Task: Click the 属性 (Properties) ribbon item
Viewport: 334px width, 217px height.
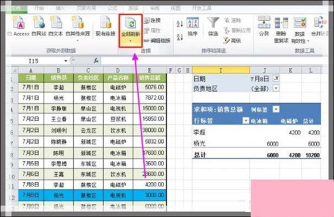Action: [152, 30]
